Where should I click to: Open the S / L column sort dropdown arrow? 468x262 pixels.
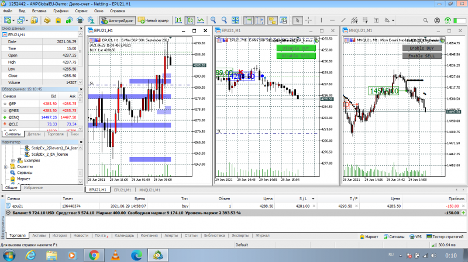pos(313,198)
